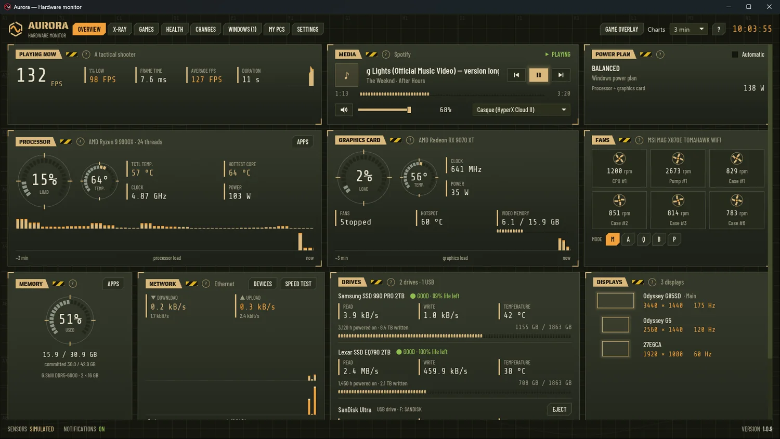Skip to the previous track

[516, 75]
